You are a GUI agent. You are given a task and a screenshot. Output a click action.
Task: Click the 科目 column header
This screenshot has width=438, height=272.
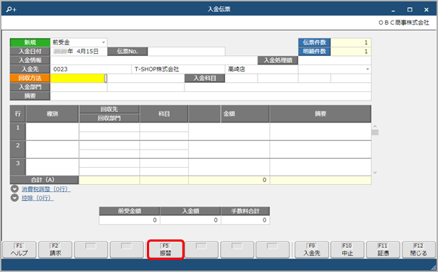164,114
